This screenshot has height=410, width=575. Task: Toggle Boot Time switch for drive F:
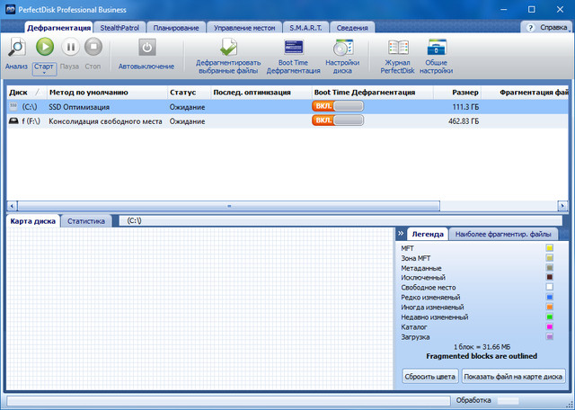point(338,121)
